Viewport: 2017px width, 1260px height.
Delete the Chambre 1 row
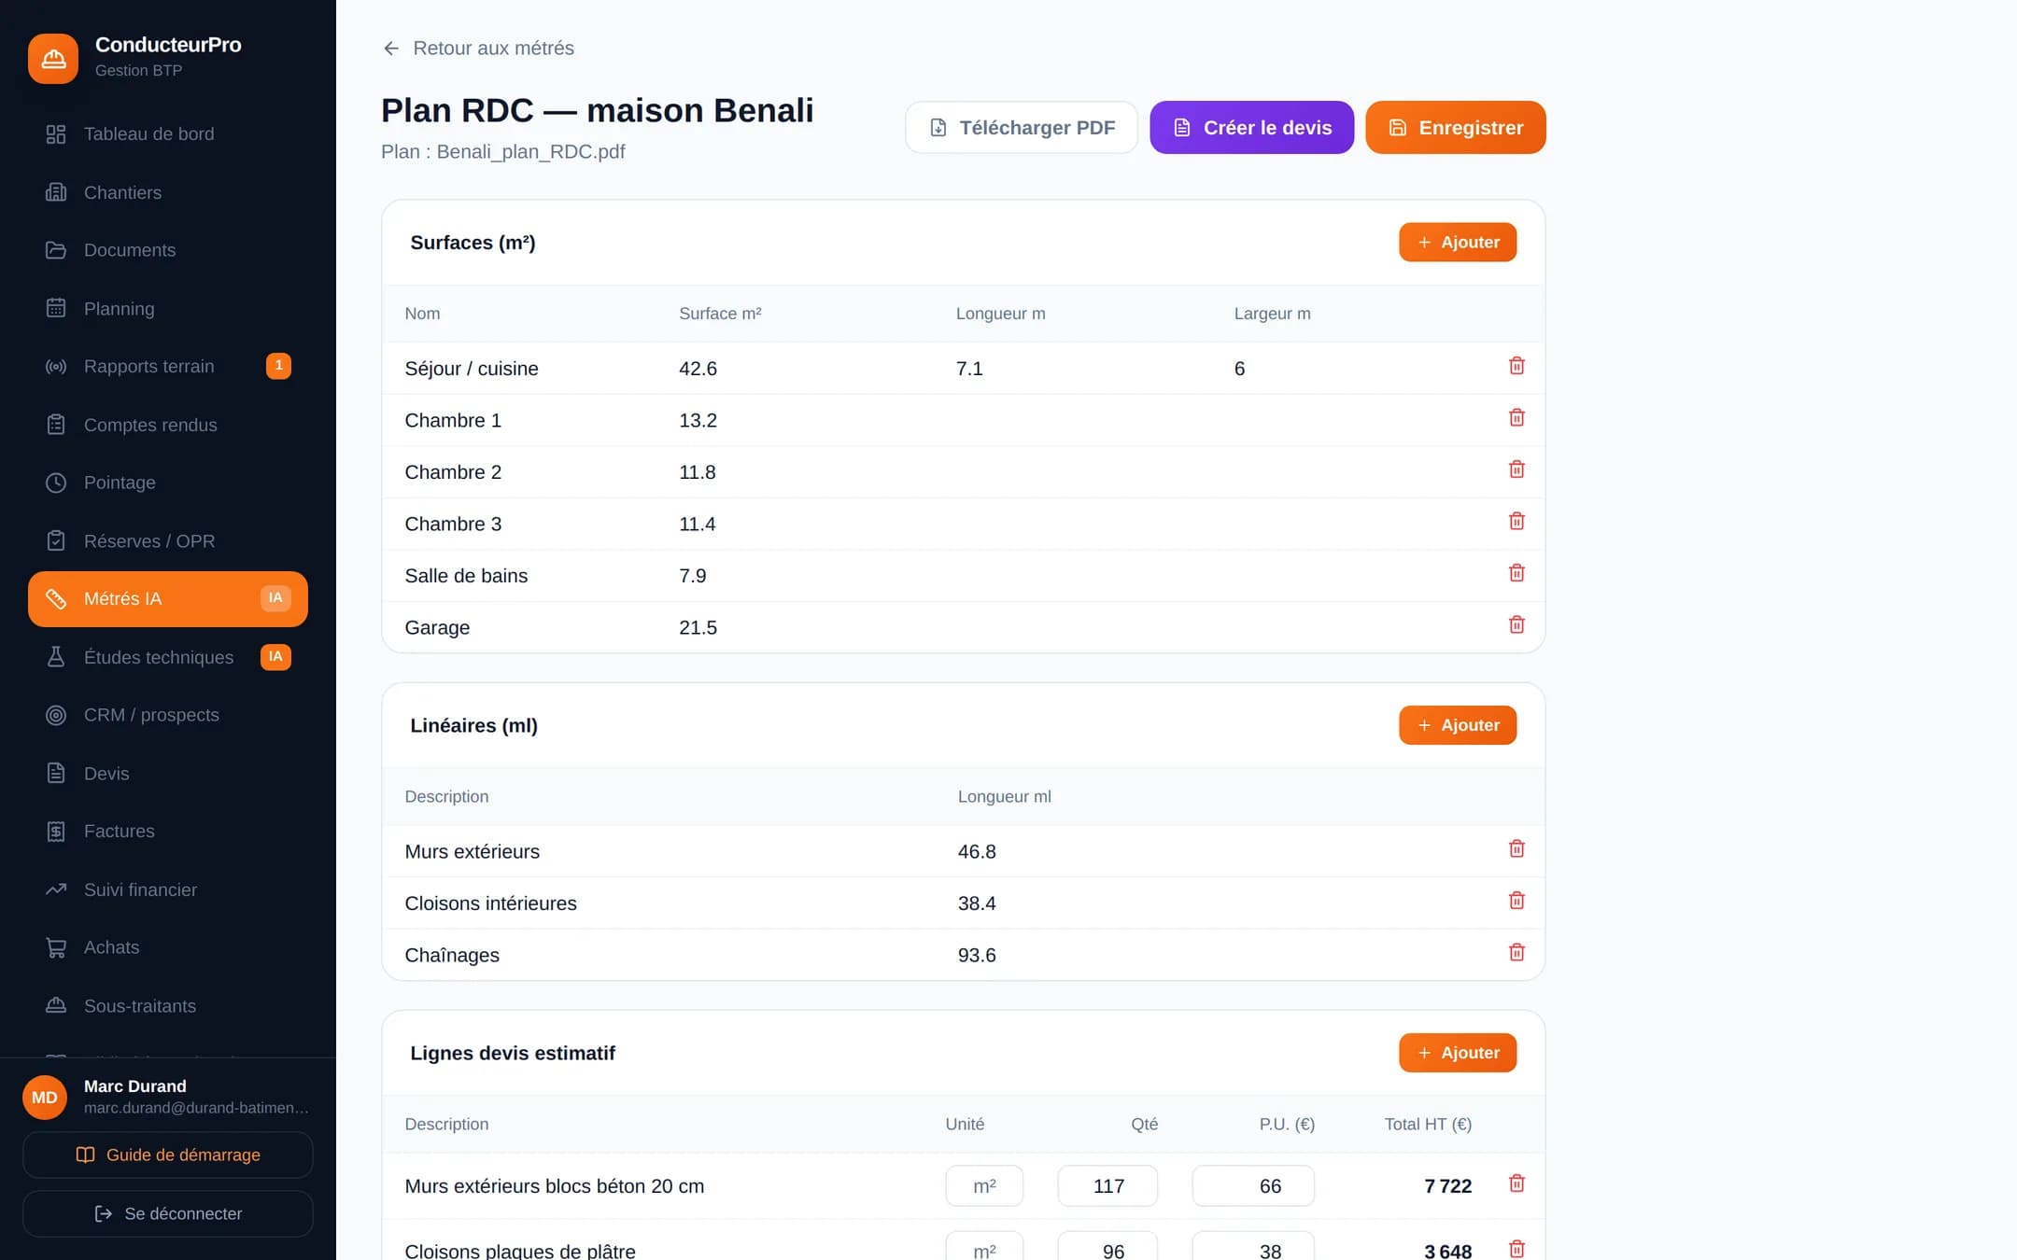[1516, 418]
